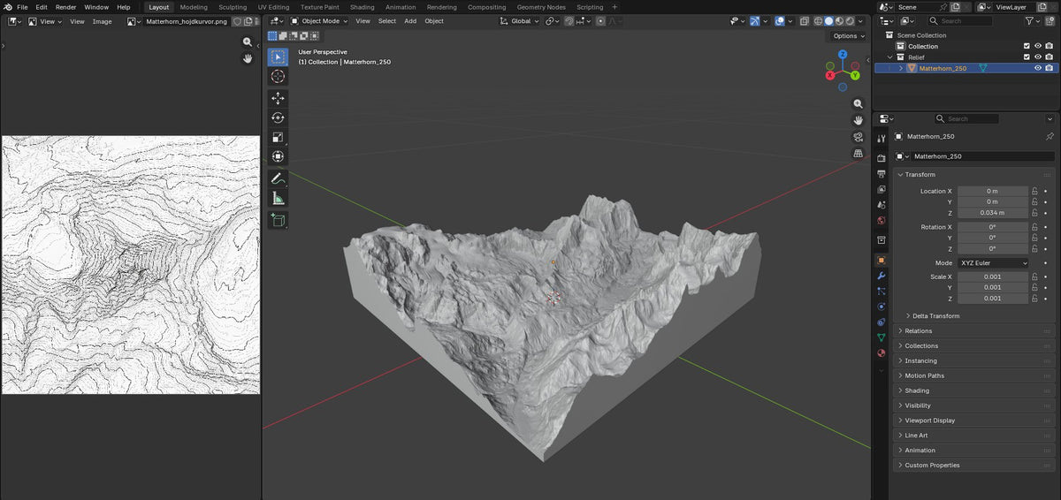1061x500 pixels.
Task: Hide Collection with its eye icon
Action: point(1038,46)
